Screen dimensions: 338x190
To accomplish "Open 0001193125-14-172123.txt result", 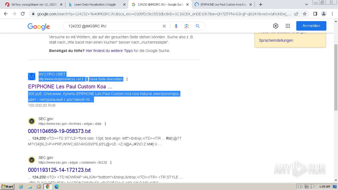I will pyautogui.click(x=59, y=170).
